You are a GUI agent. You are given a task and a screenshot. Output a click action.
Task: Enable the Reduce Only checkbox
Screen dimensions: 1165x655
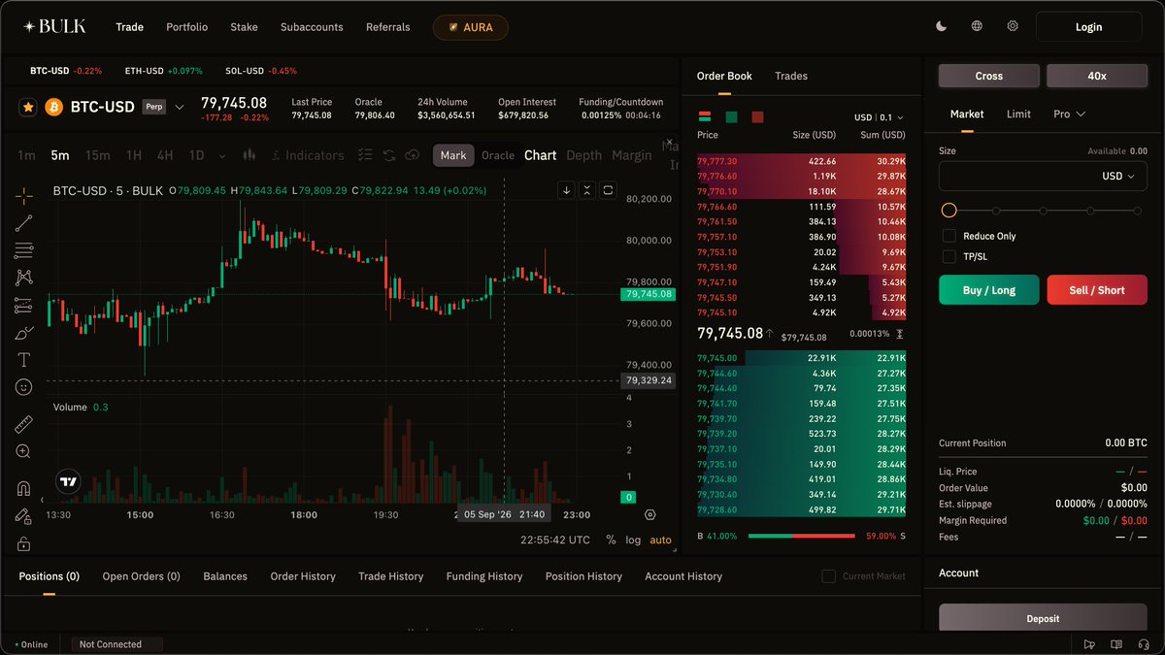click(949, 236)
